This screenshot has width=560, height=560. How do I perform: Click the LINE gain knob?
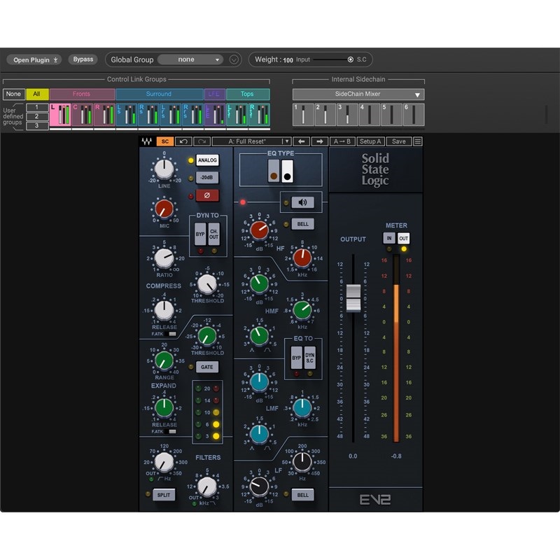(164, 169)
